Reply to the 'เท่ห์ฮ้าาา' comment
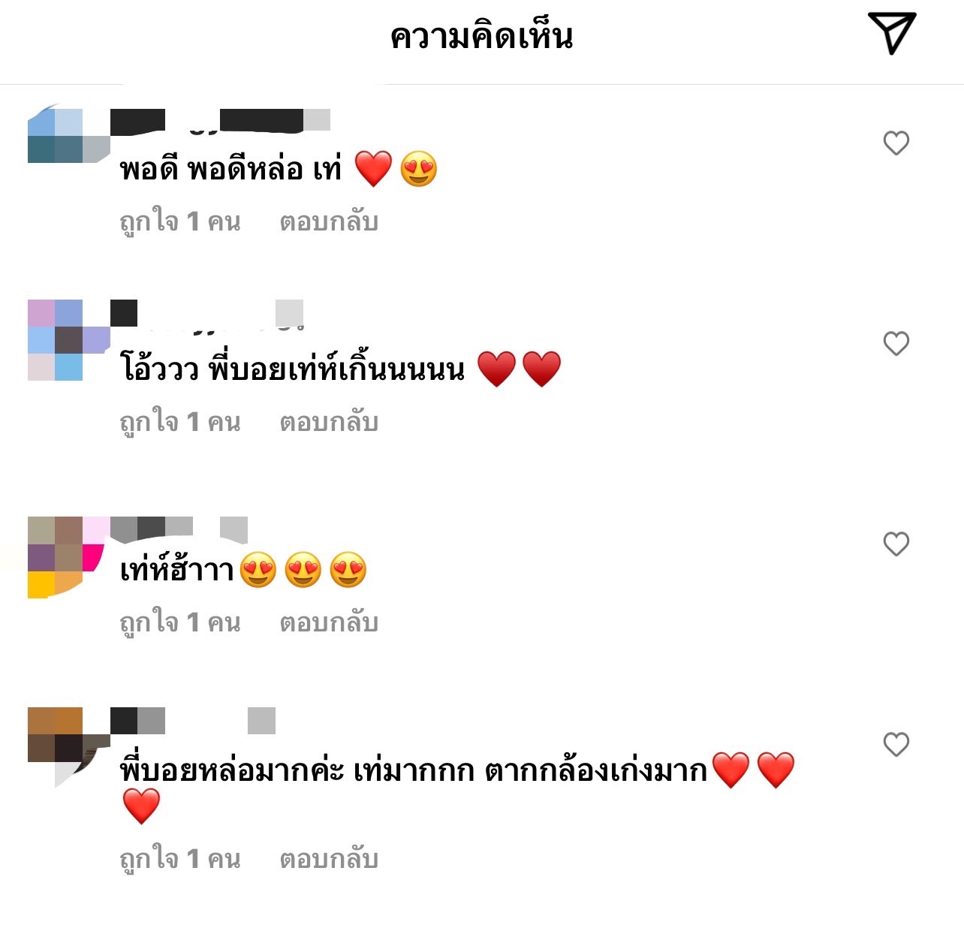Image resolution: width=964 pixels, height=925 pixels. (329, 623)
